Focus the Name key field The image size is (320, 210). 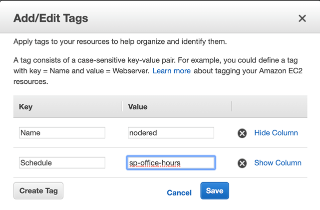[x=62, y=133]
